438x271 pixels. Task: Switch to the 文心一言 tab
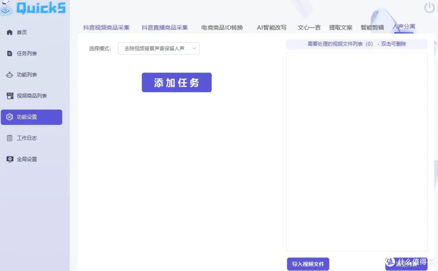click(x=309, y=27)
